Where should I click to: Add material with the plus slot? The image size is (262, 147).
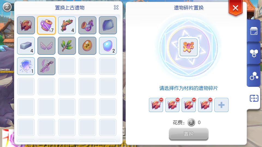221,105
